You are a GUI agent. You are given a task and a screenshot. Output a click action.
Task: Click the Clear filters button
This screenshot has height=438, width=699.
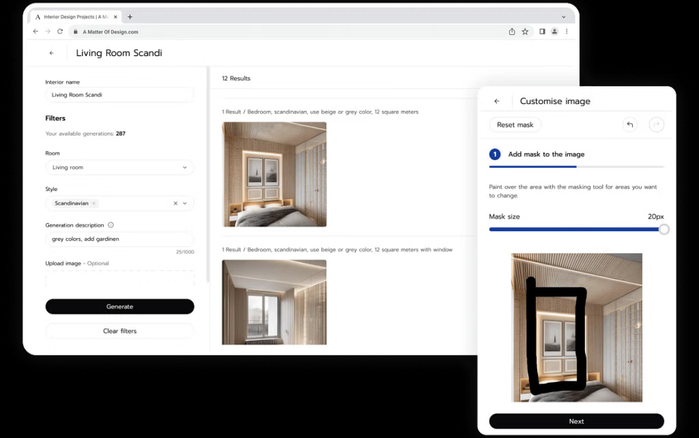pos(120,331)
